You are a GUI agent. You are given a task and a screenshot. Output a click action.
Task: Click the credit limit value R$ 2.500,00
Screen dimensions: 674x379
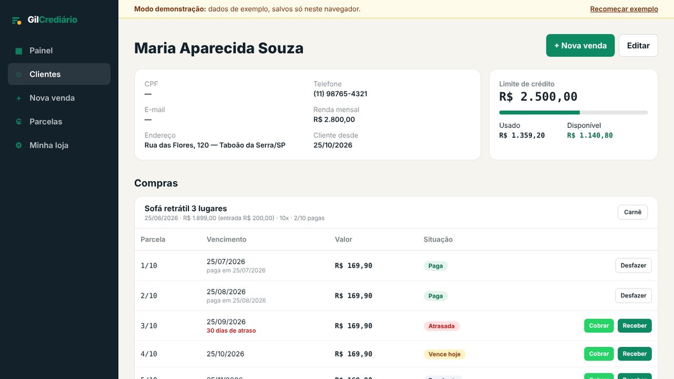(538, 97)
